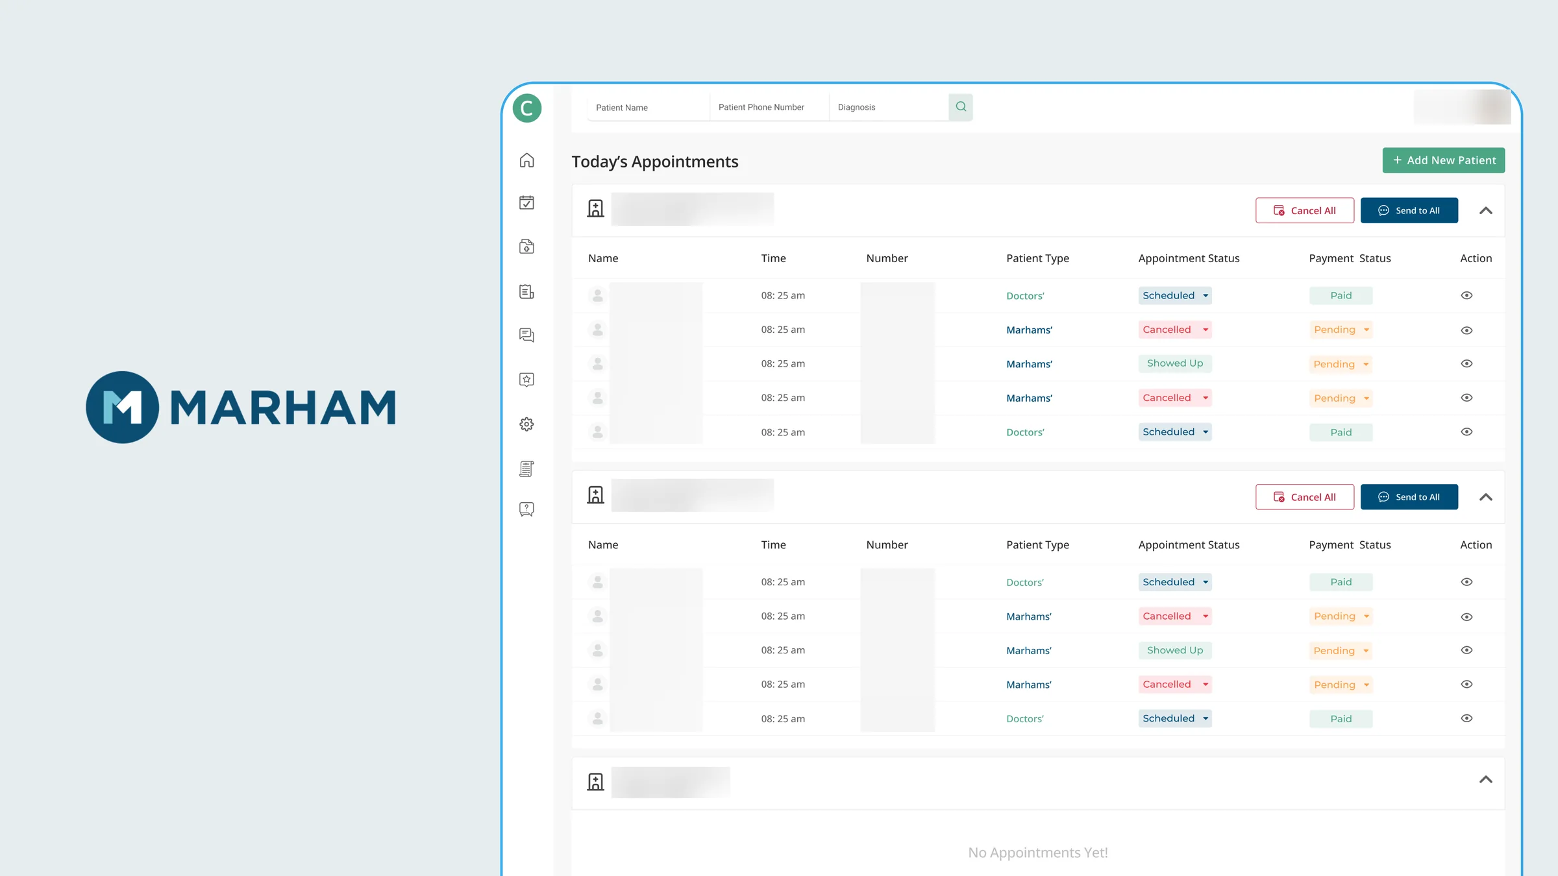The width and height of the screenshot is (1558, 876).
Task: Click the Patient Name search field
Action: (648, 108)
